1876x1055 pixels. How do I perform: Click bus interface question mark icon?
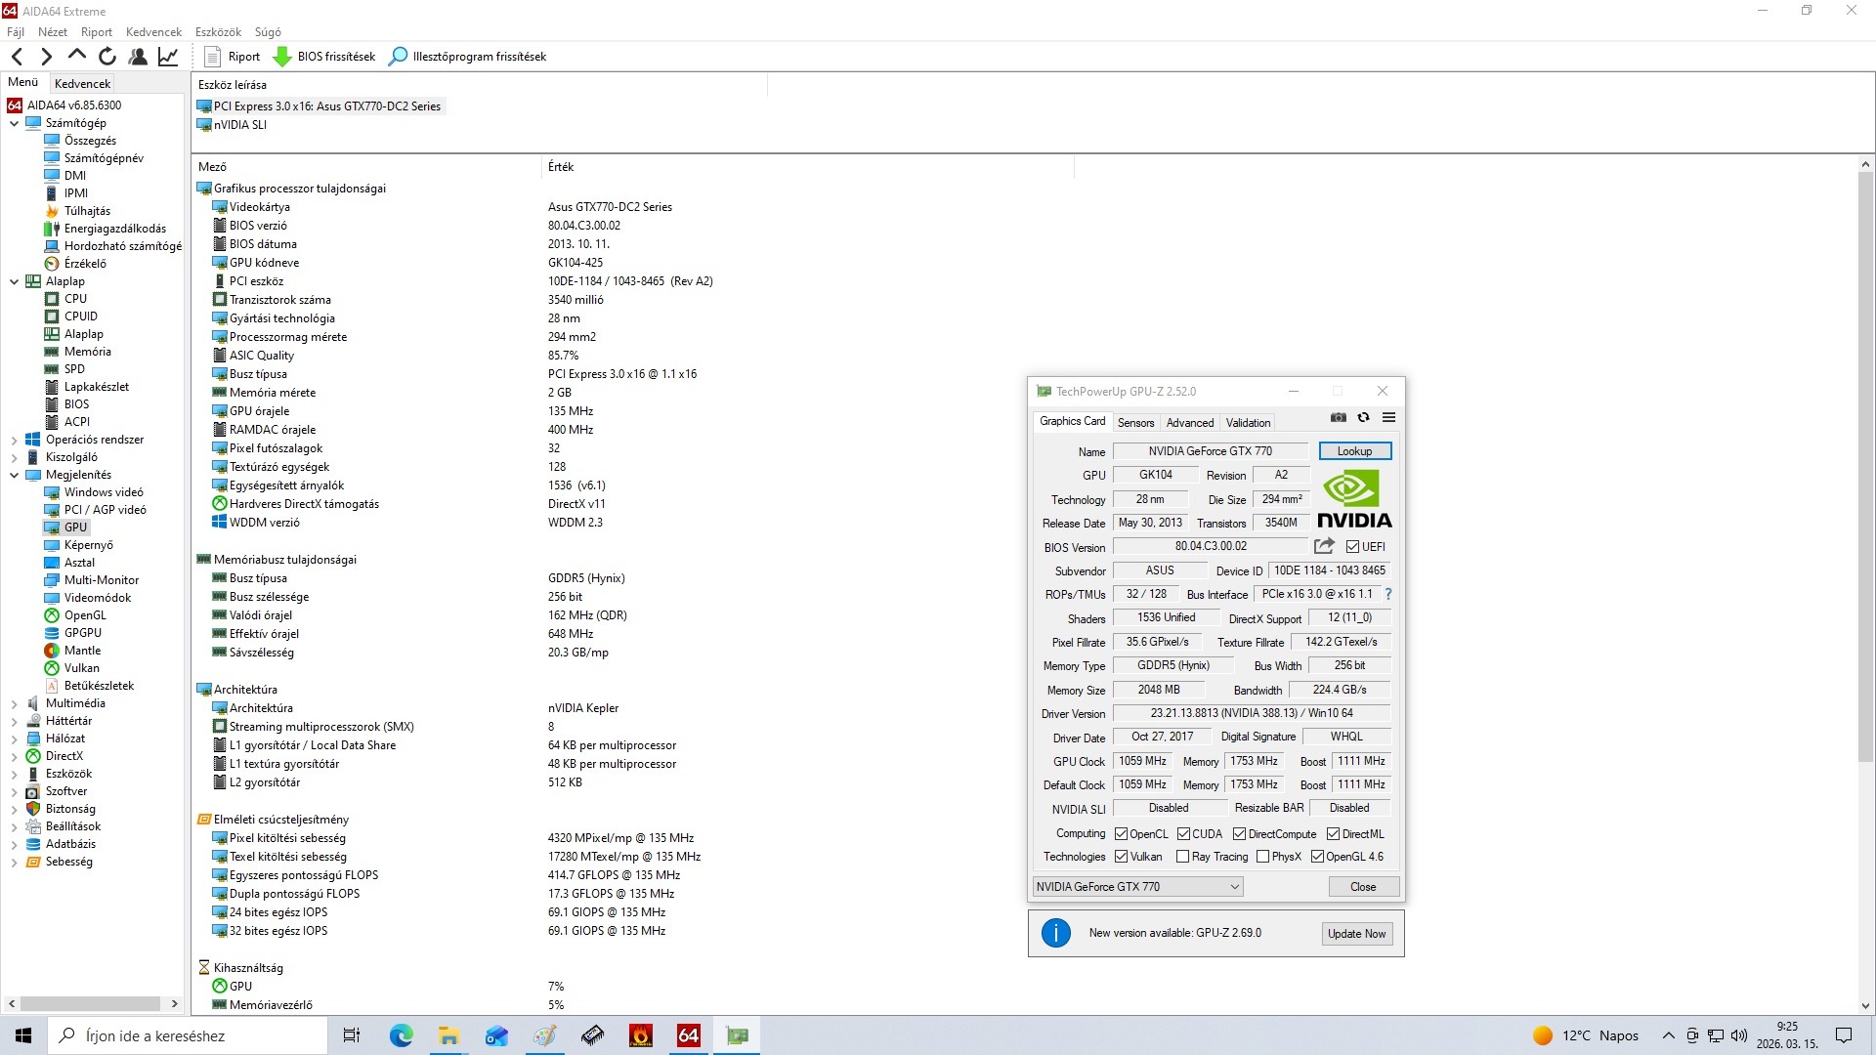coord(1387,594)
